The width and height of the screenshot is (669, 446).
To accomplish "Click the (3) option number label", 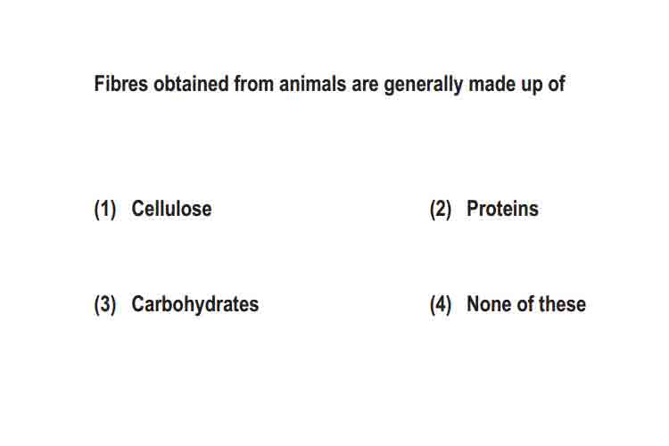I will (105, 305).
